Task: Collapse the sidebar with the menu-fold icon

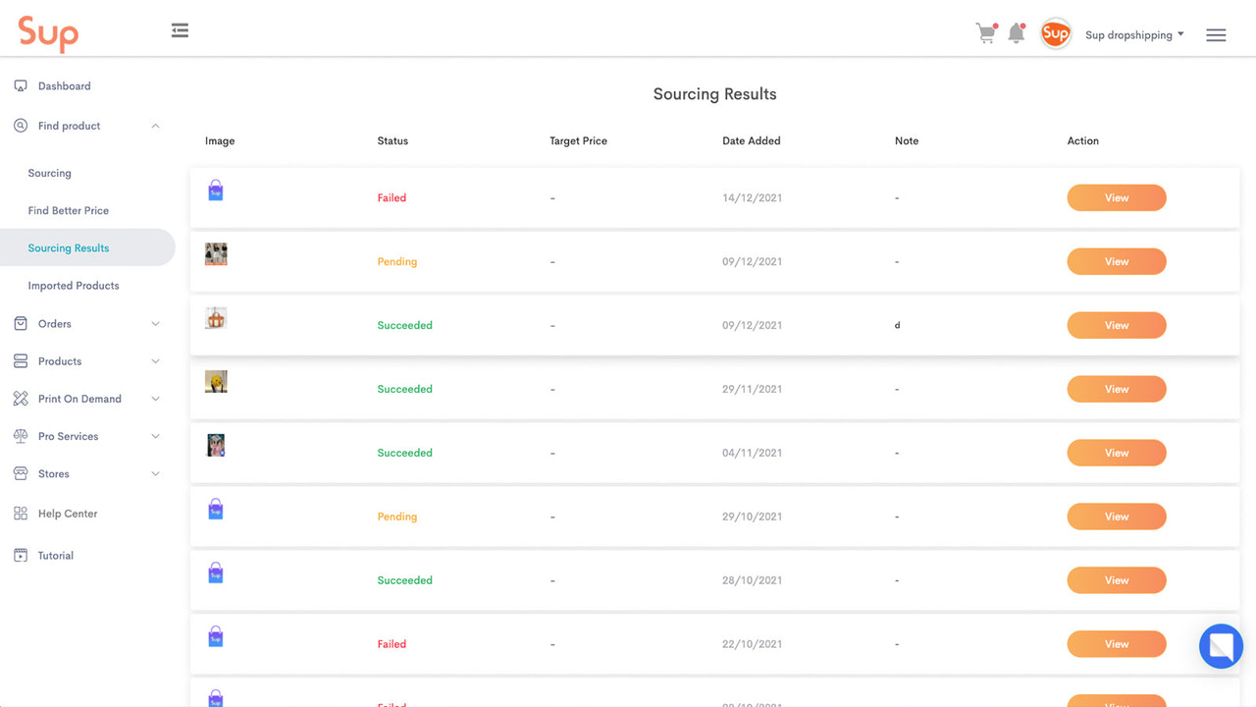Action: pyautogui.click(x=180, y=31)
